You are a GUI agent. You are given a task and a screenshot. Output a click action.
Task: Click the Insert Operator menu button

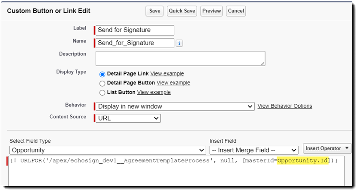(x=327, y=148)
